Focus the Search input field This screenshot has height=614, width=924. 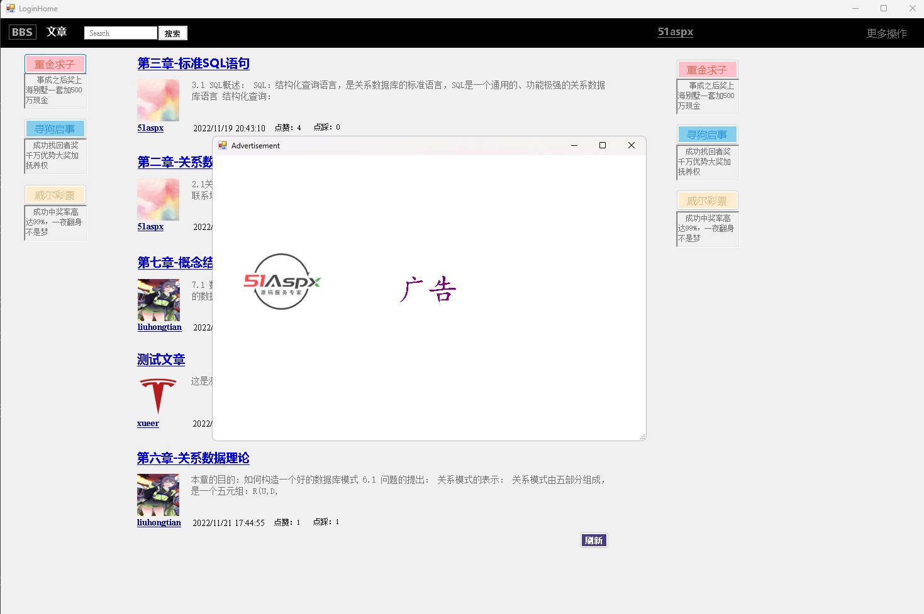pyautogui.click(x=120, y=33)
